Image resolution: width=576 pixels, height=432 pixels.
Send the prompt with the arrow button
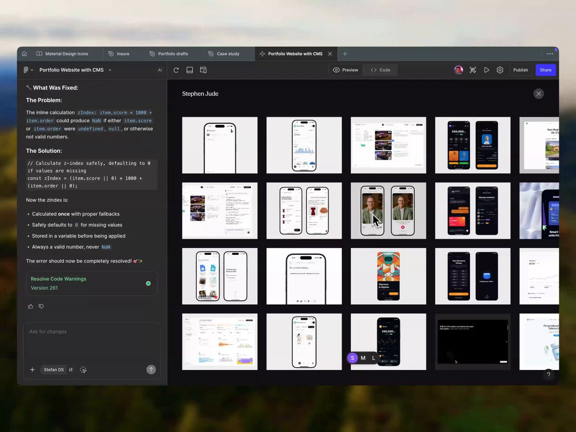pyautogui.click(x=151, y=370)
